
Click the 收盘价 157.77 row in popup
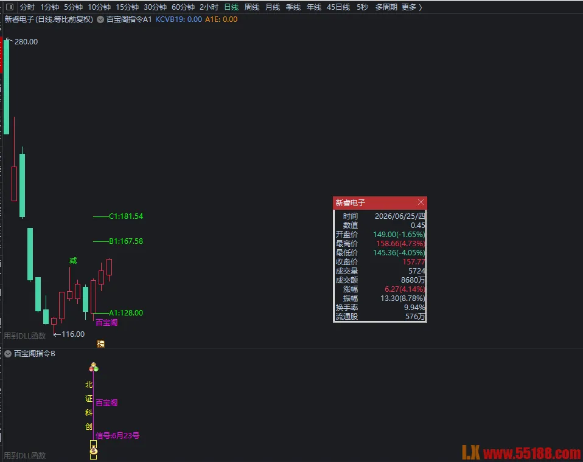point(380,262)
